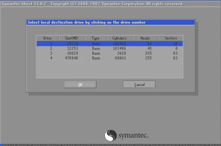Click the dialog title bar text

tap(87, 23)
